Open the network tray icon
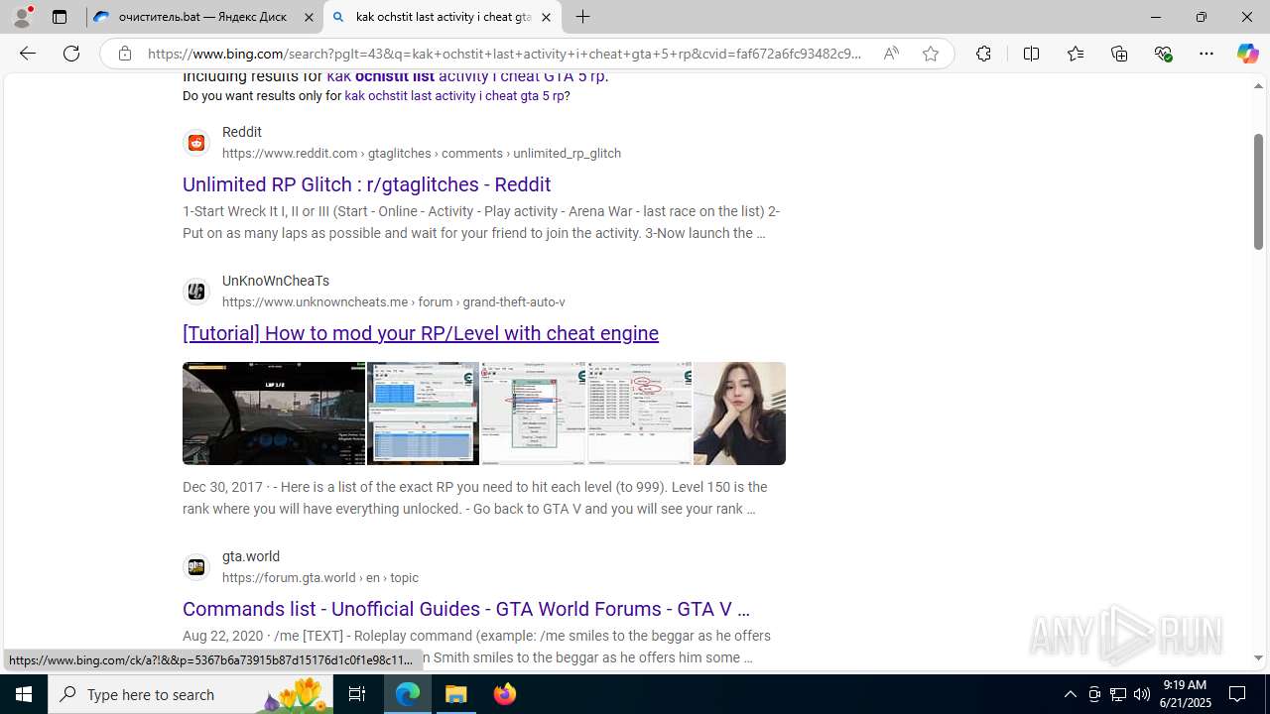 [1117, 694]
